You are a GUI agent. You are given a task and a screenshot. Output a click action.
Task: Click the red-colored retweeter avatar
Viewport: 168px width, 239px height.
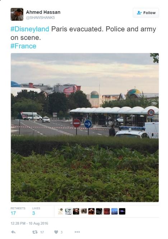107,211
